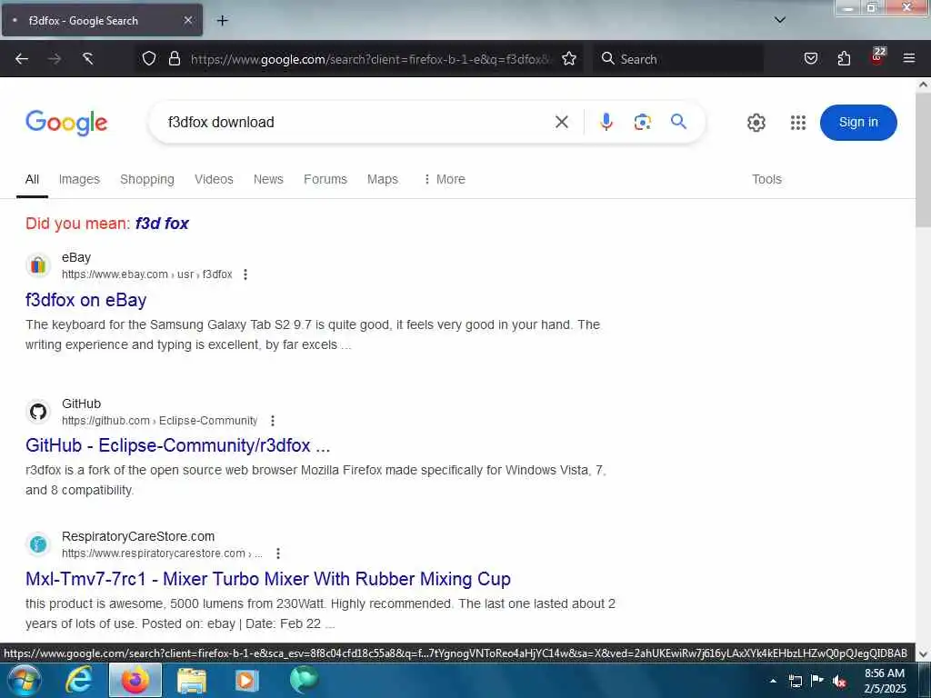Open Google quick settings gear
The width and height of the screenshot is (931, 698).
(x=756, y=123)
